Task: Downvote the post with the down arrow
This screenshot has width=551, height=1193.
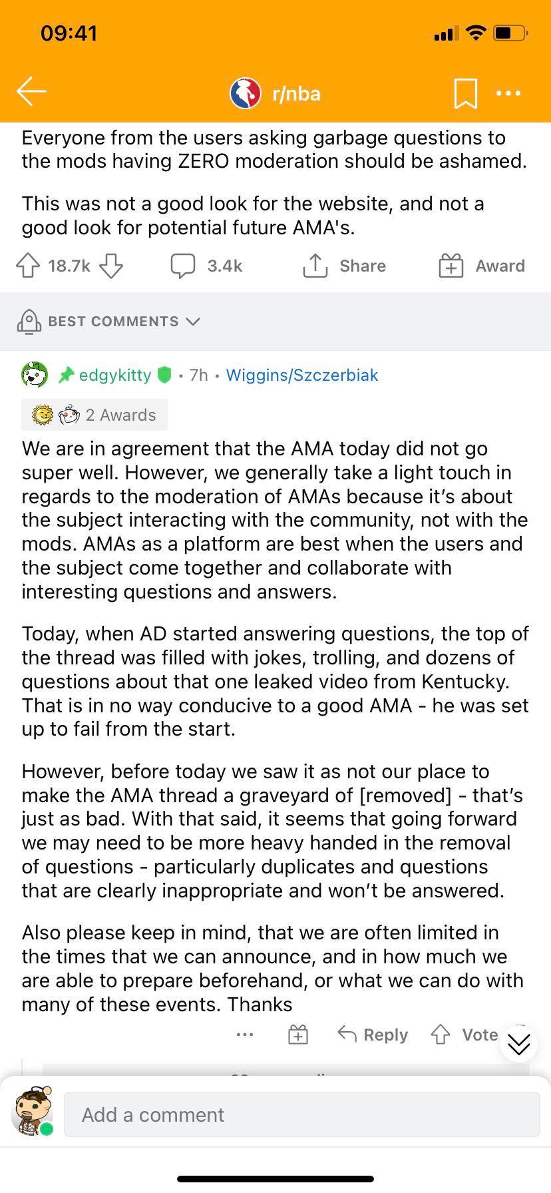Action: point(112,266)
